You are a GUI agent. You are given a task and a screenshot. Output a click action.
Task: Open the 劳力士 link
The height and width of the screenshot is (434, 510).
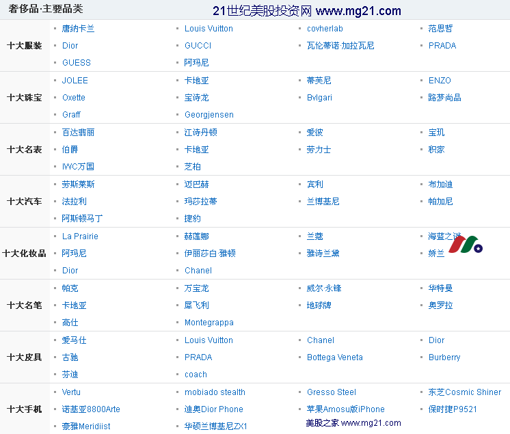[319, 150]
